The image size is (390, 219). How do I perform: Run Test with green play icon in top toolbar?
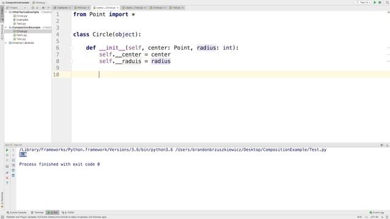[375, 2]
